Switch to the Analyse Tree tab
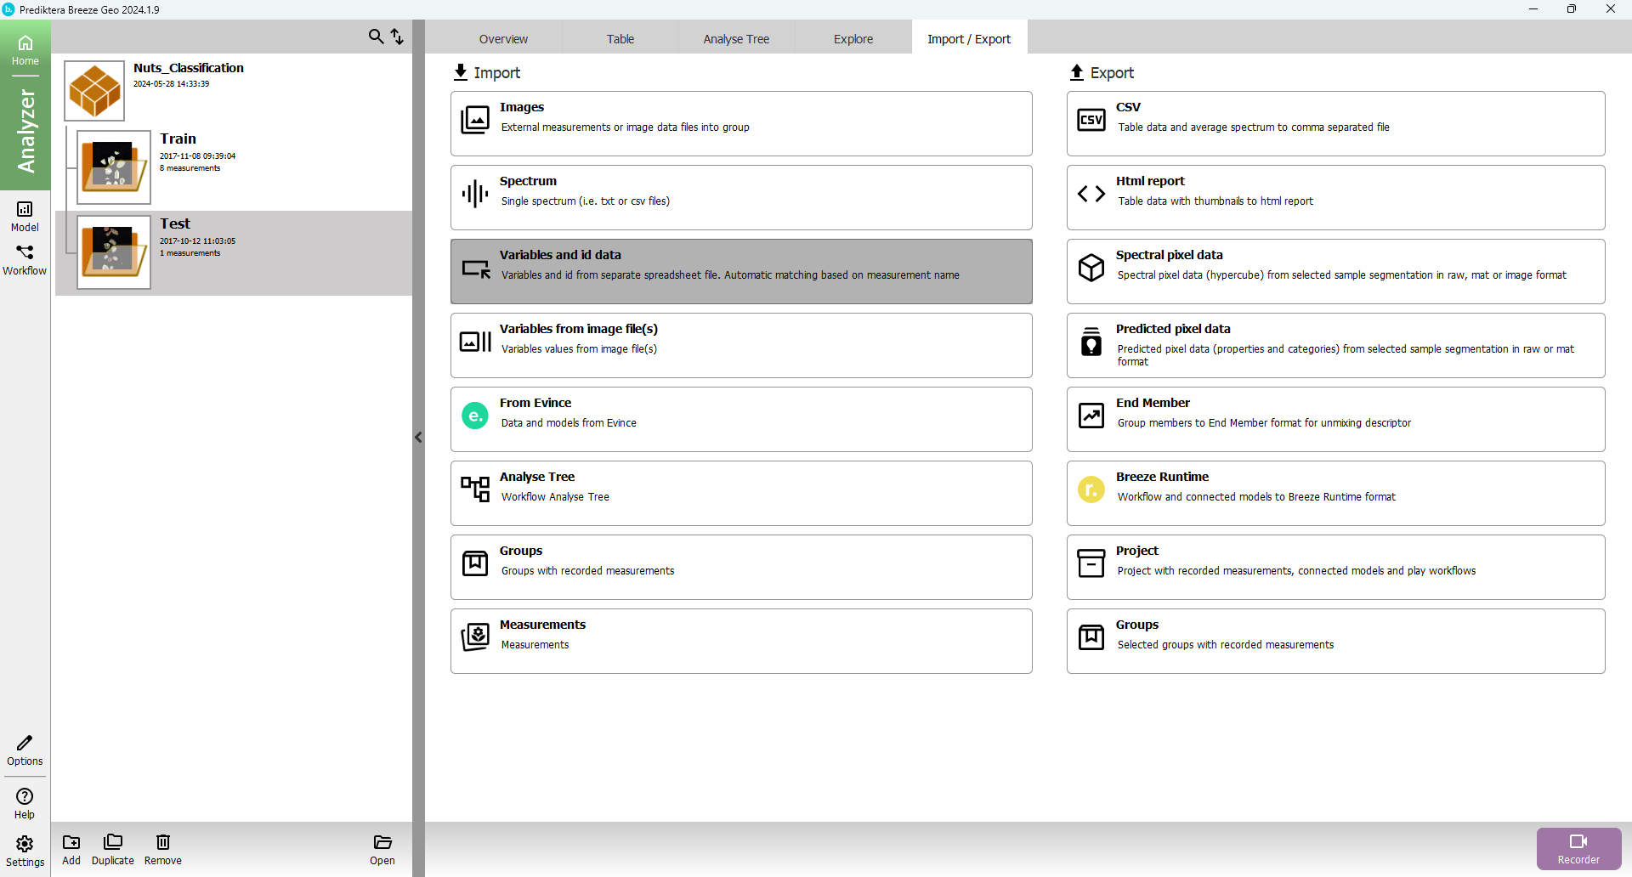Viewport: 1632px width, 877px height. coord(735,39)
